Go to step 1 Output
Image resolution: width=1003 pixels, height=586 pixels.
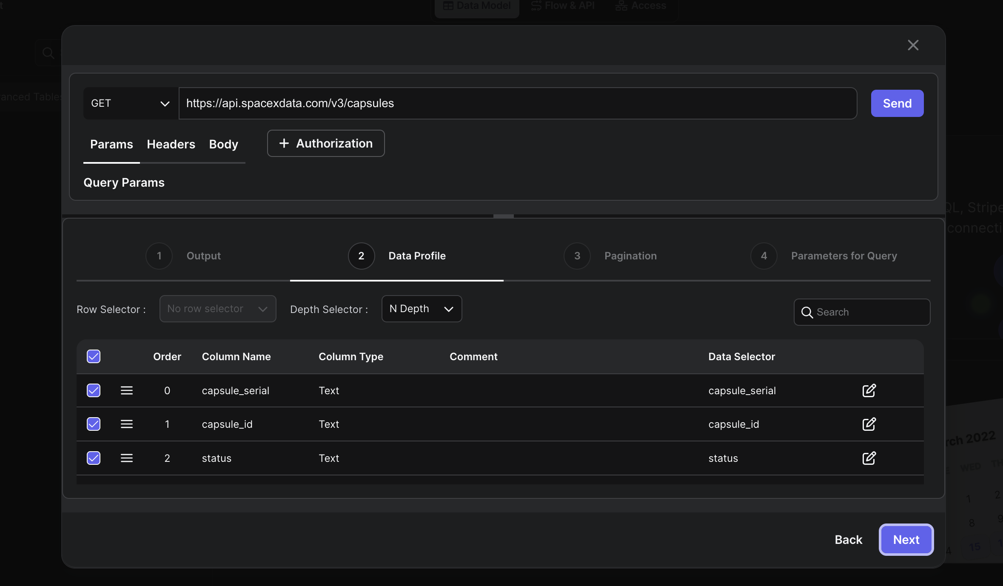coord(183,256)
